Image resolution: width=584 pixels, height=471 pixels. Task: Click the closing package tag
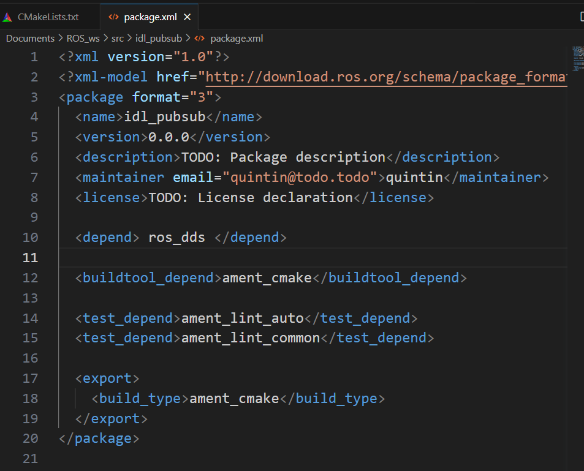pos(99,439)
